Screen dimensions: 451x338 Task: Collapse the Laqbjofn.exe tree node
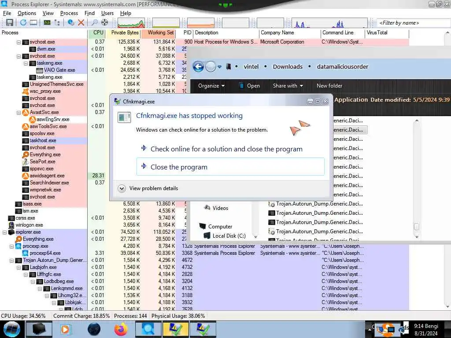[x=18, y=268]
